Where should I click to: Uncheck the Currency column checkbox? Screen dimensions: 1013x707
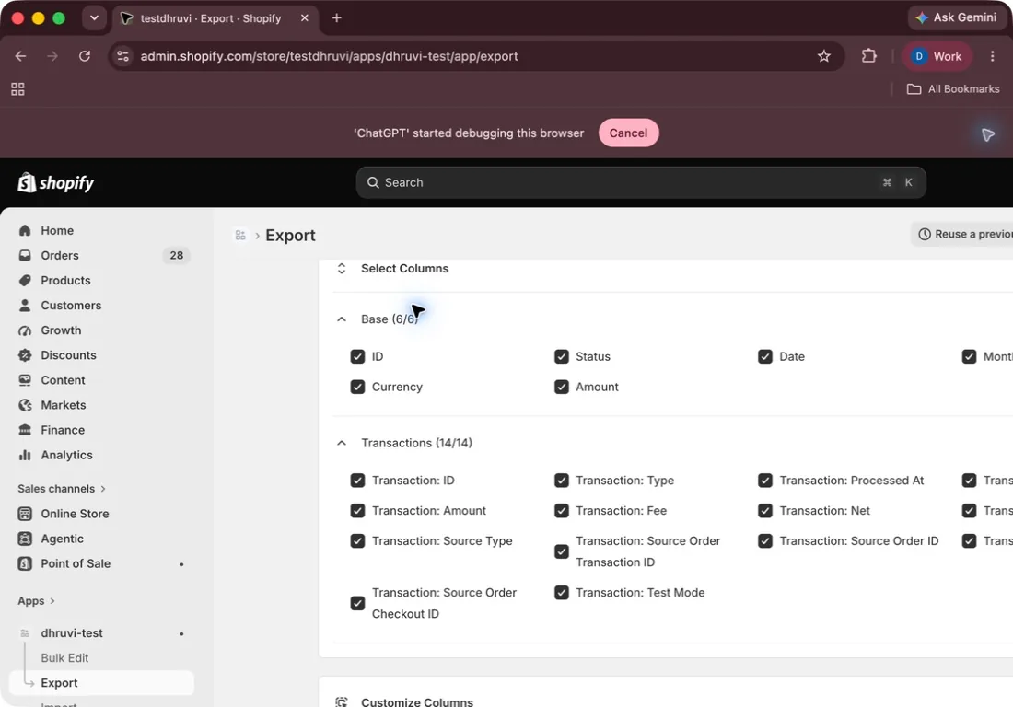(357, 387)
